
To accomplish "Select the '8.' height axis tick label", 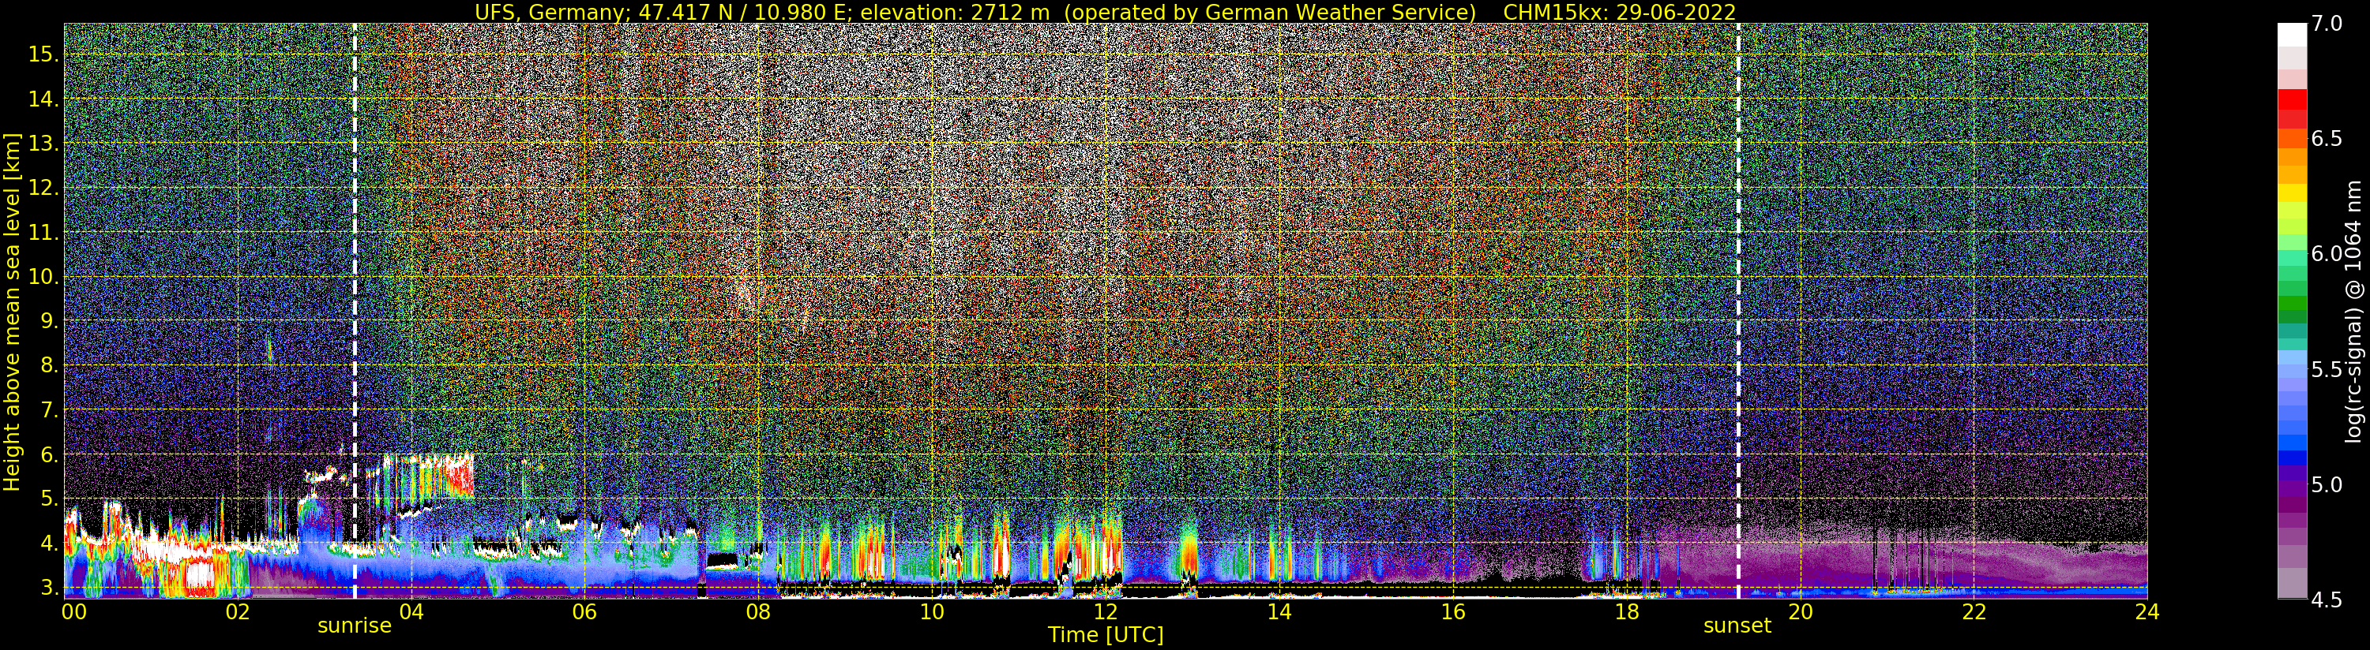I will coord(50,366).
